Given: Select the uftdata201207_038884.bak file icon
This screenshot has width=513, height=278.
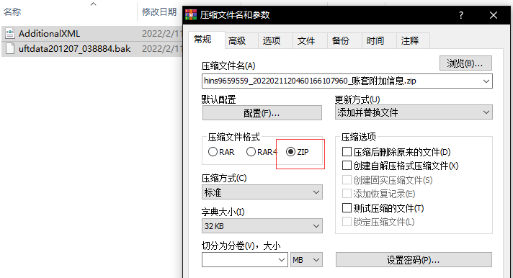Looking at the screenshot, I should (x=10, y=48).
